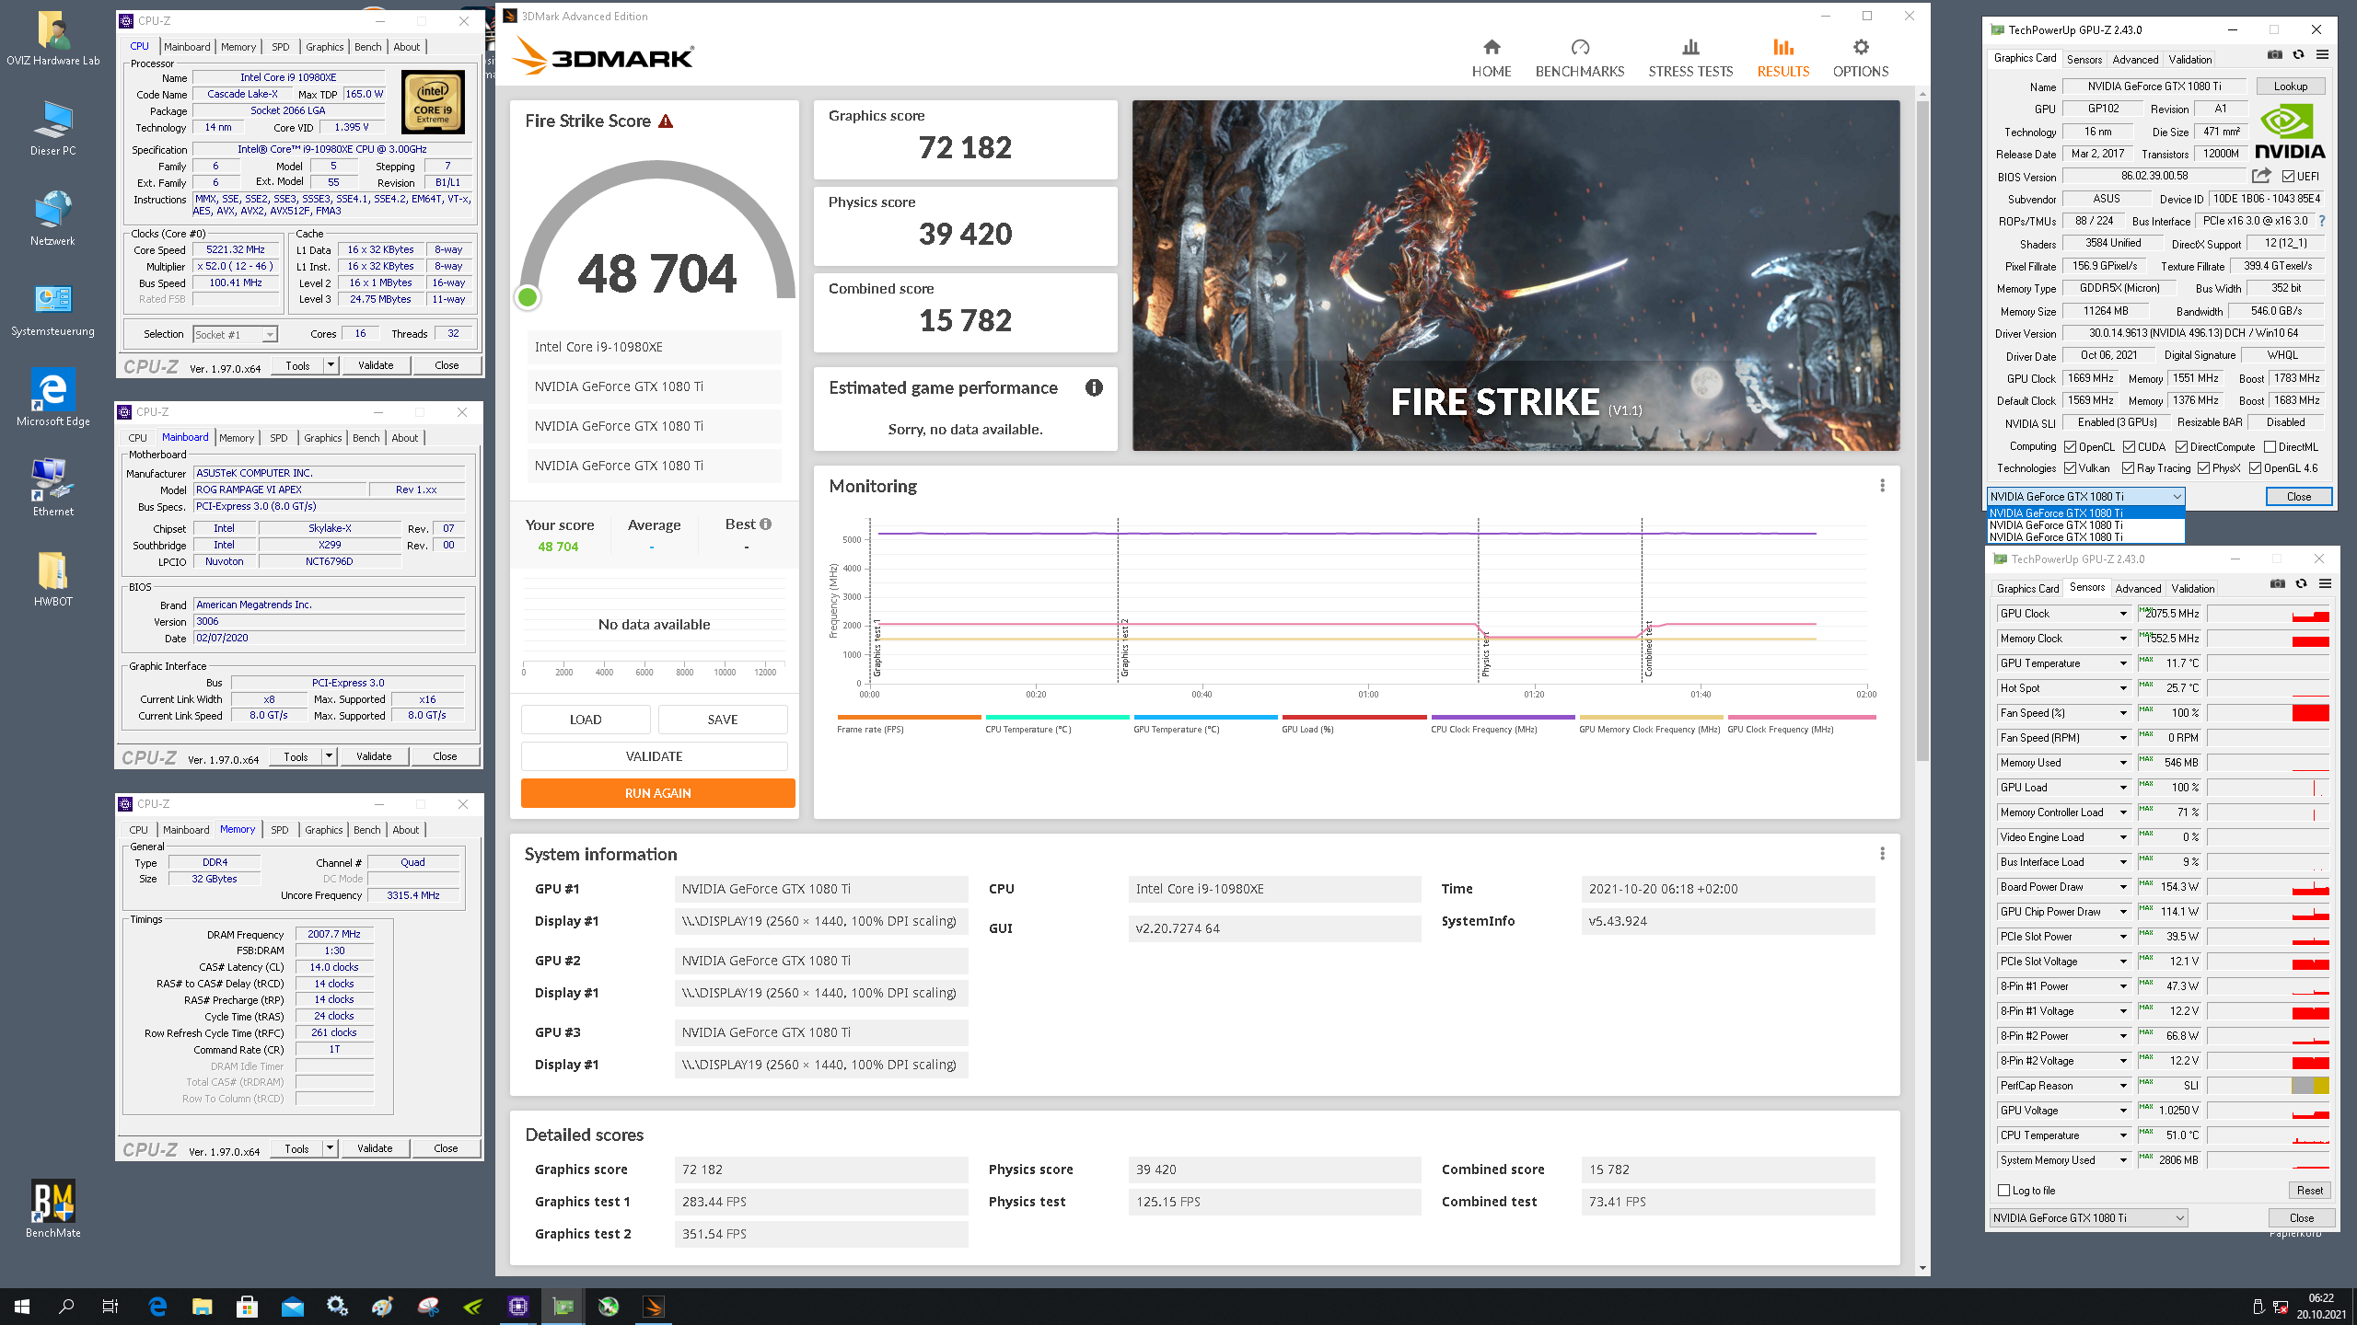Toggle PhysX checkbox in GPU-Z
This screenshot has height=1325, width=2357.
(x=2203, y=468)
